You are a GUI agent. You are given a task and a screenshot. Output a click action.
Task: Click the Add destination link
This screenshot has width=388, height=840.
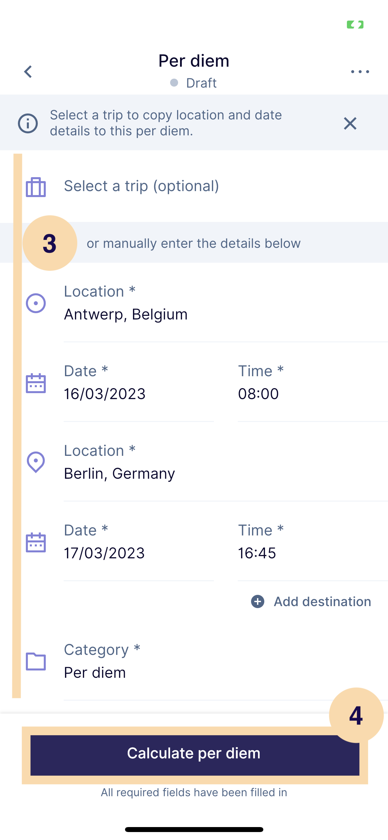(322, 601)
